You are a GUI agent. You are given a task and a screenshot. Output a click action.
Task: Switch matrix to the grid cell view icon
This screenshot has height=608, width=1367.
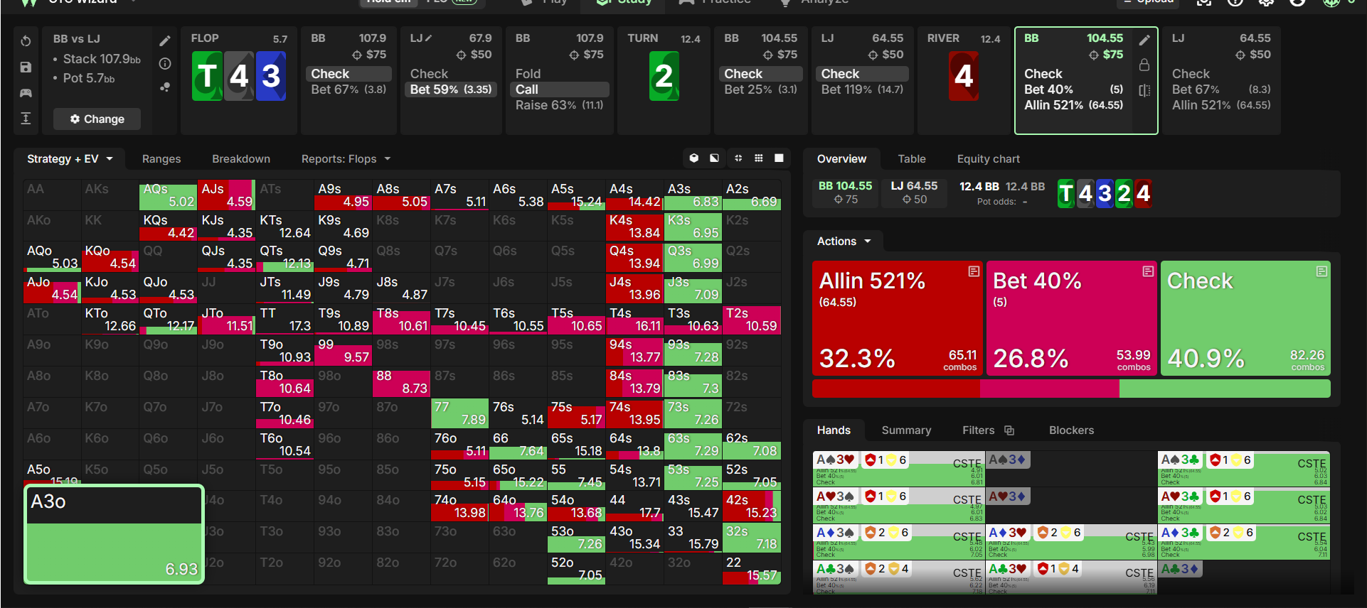point(759,158)
